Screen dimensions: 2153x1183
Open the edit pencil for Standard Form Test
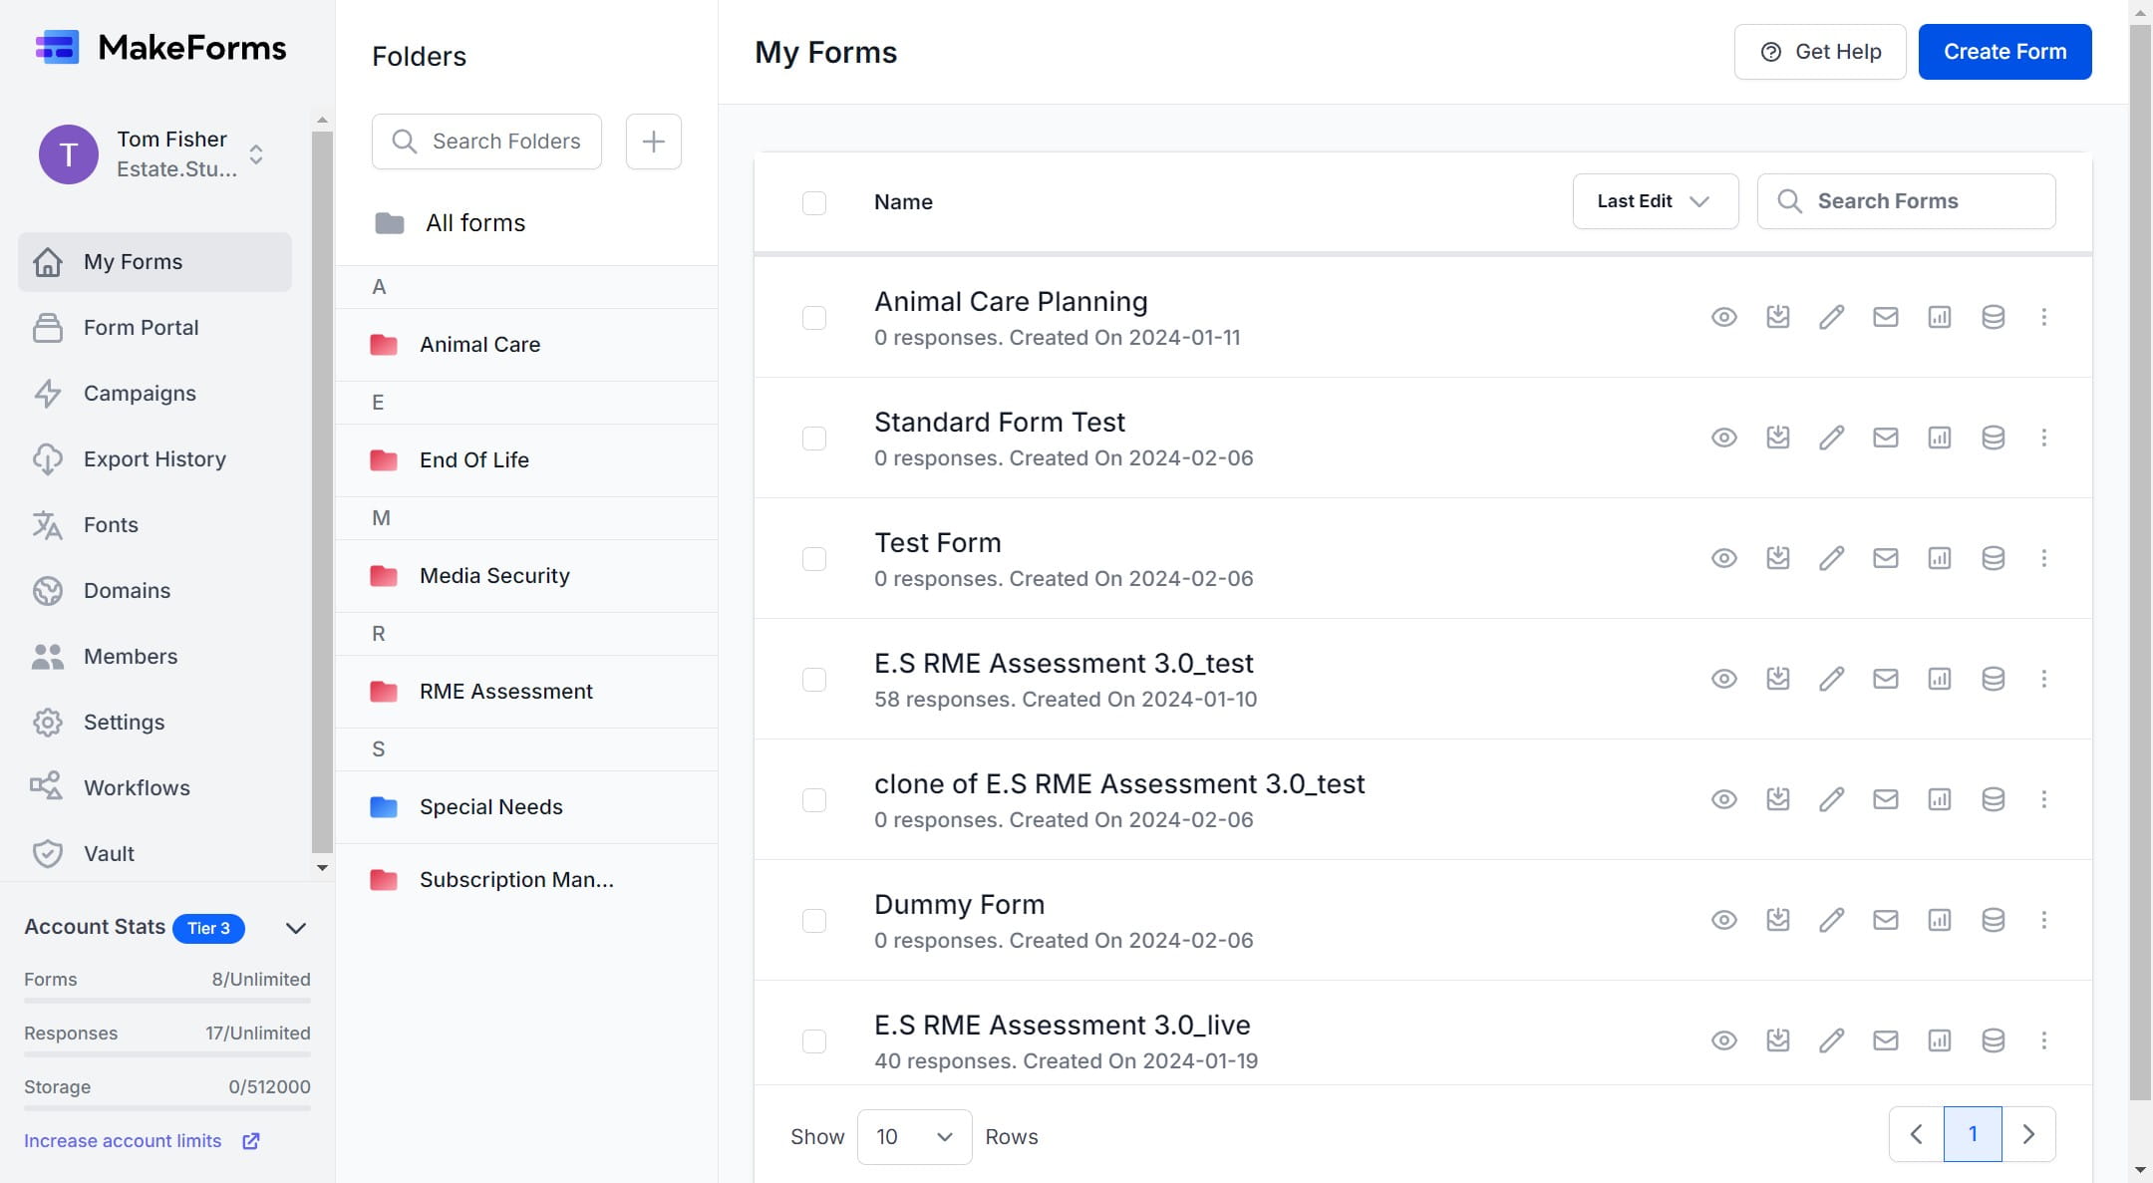coord(1832,438)
